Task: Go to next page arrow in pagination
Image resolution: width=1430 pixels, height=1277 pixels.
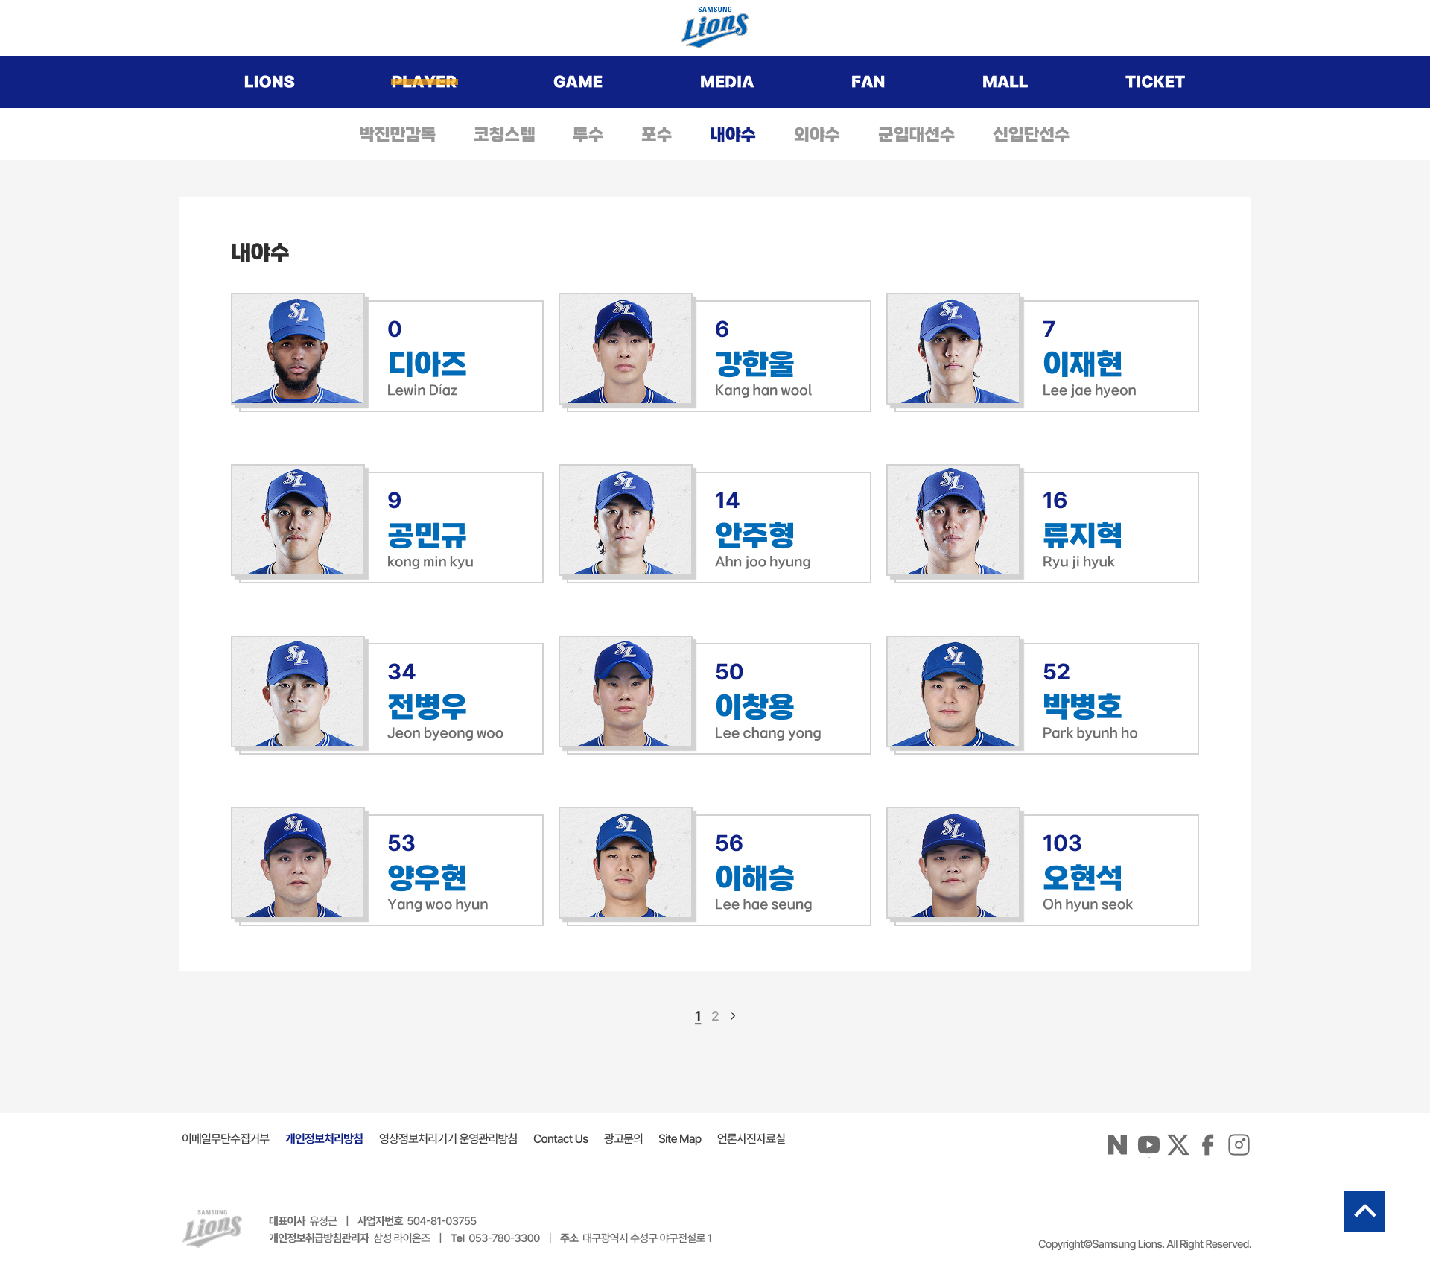Action: tap(733, 1015)
